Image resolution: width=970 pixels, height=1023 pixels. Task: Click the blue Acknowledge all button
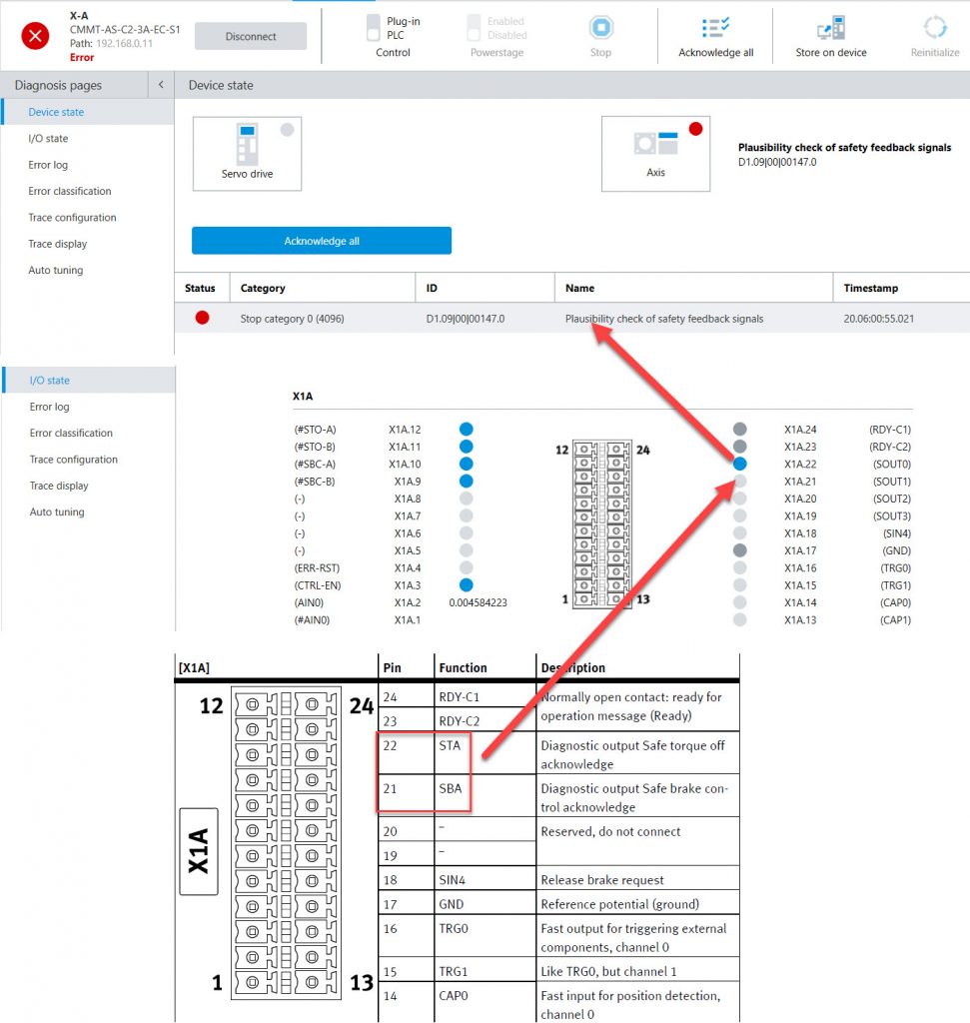[322, 240]
